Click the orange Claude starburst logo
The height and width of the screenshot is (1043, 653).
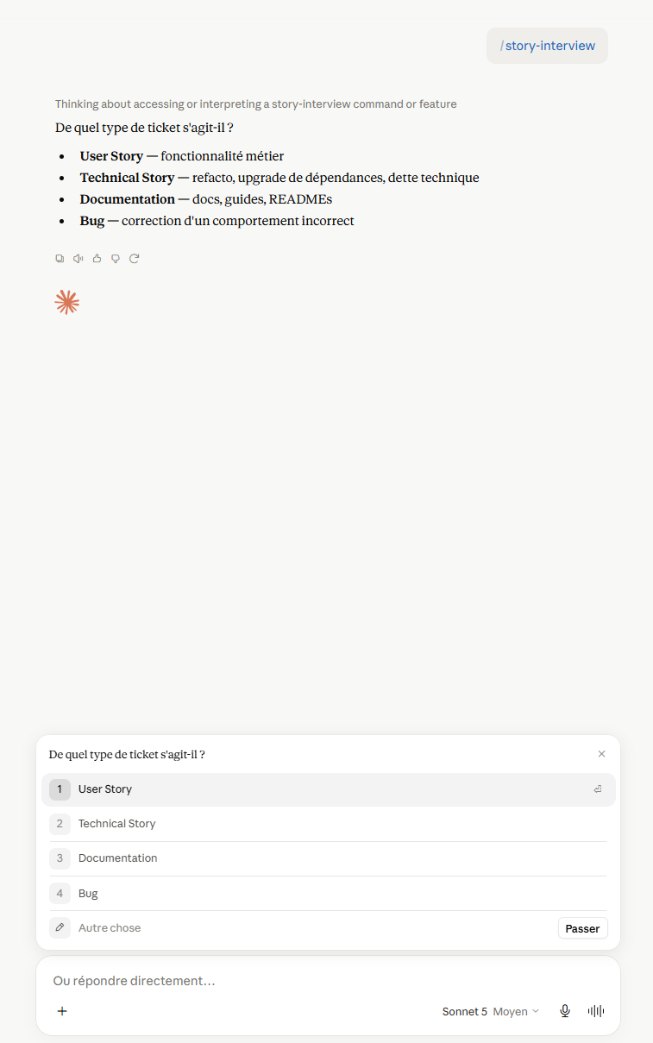pyautogui.click(x=67, y=302)
